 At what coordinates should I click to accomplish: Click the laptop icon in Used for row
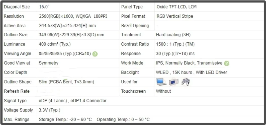161,82
